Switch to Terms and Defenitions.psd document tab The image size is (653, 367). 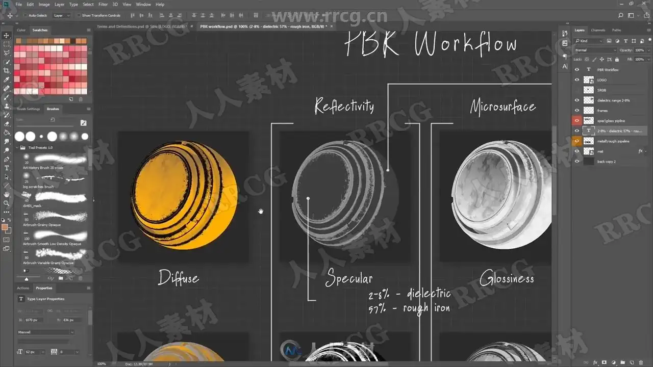tap(142, 26)
